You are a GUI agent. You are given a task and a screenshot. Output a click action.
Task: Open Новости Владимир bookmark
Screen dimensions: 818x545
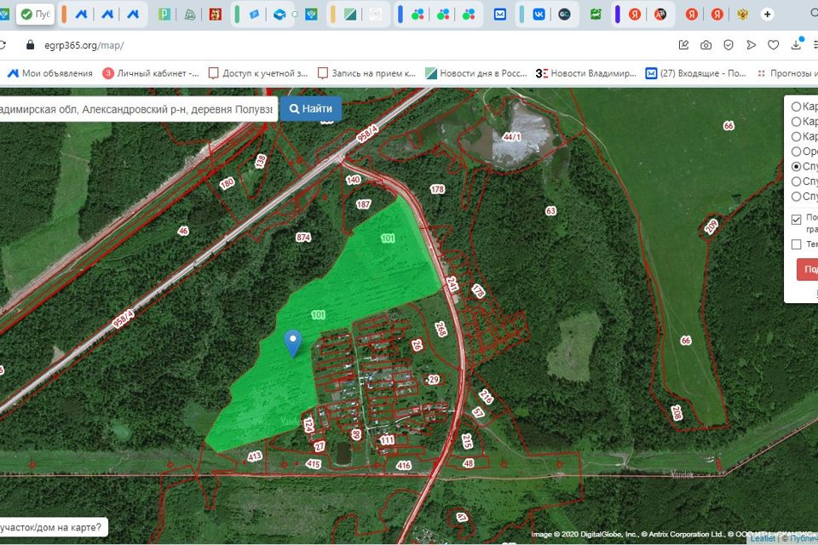[585, 73]
